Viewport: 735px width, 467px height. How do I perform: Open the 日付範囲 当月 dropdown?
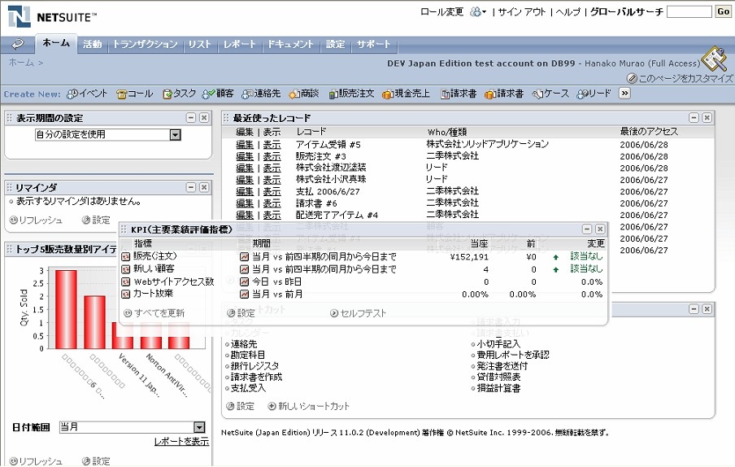[133, 427]
